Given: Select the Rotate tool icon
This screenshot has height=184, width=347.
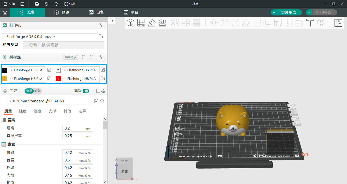Looking at the screenshot, I should point(225,23).
